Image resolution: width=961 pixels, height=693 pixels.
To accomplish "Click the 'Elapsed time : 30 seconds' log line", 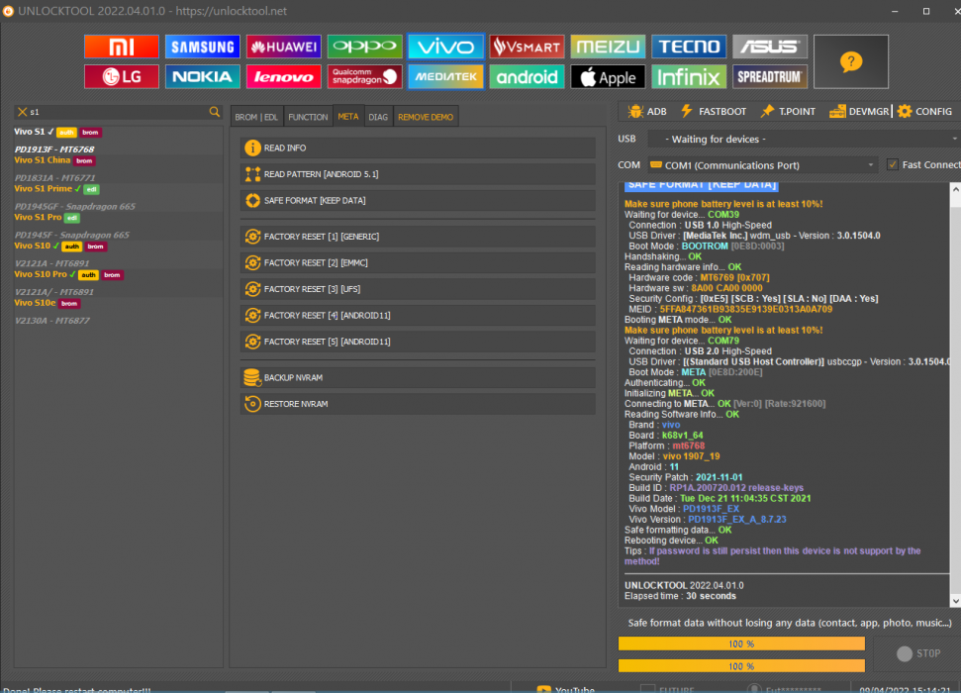I will [x=680, y=596].
